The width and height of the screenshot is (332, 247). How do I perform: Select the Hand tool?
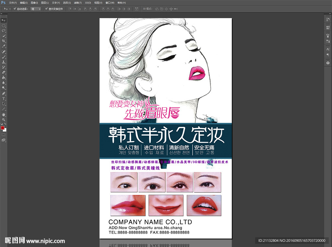coord(4,115)
